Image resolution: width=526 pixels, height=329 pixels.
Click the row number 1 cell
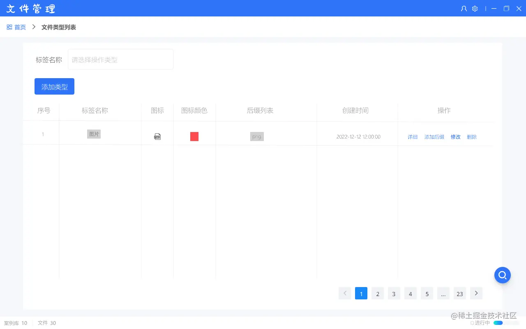(43, 134)
